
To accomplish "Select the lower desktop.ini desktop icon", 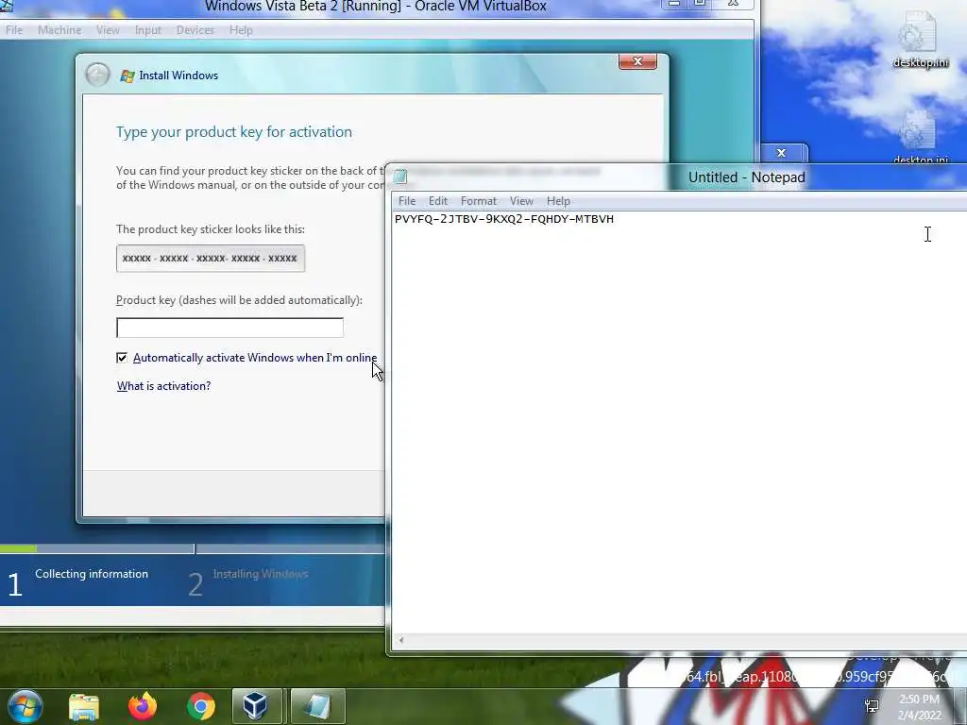I will tap(920, 138).
